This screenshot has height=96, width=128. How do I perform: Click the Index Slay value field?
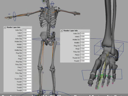click(x=27, y=39)
